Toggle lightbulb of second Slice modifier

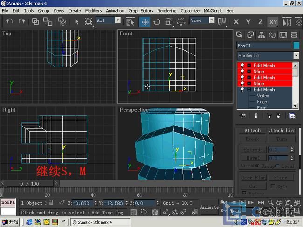tap(242, 84)
